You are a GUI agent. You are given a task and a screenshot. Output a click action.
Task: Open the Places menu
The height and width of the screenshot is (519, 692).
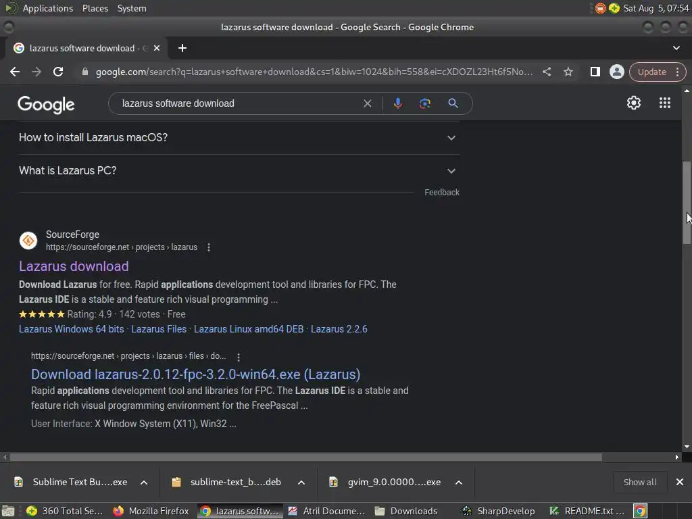pyautogui.click(x=95, y=8)
